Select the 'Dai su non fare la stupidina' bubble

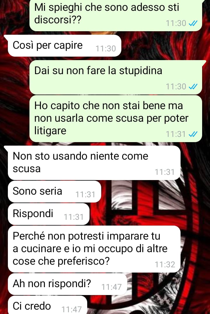[116, 77]
